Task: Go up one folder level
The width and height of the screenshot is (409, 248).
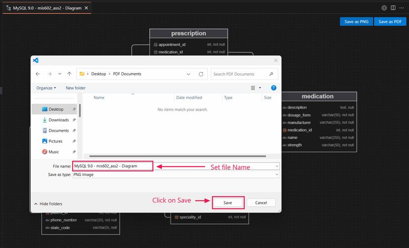Action: coord(69,74)
